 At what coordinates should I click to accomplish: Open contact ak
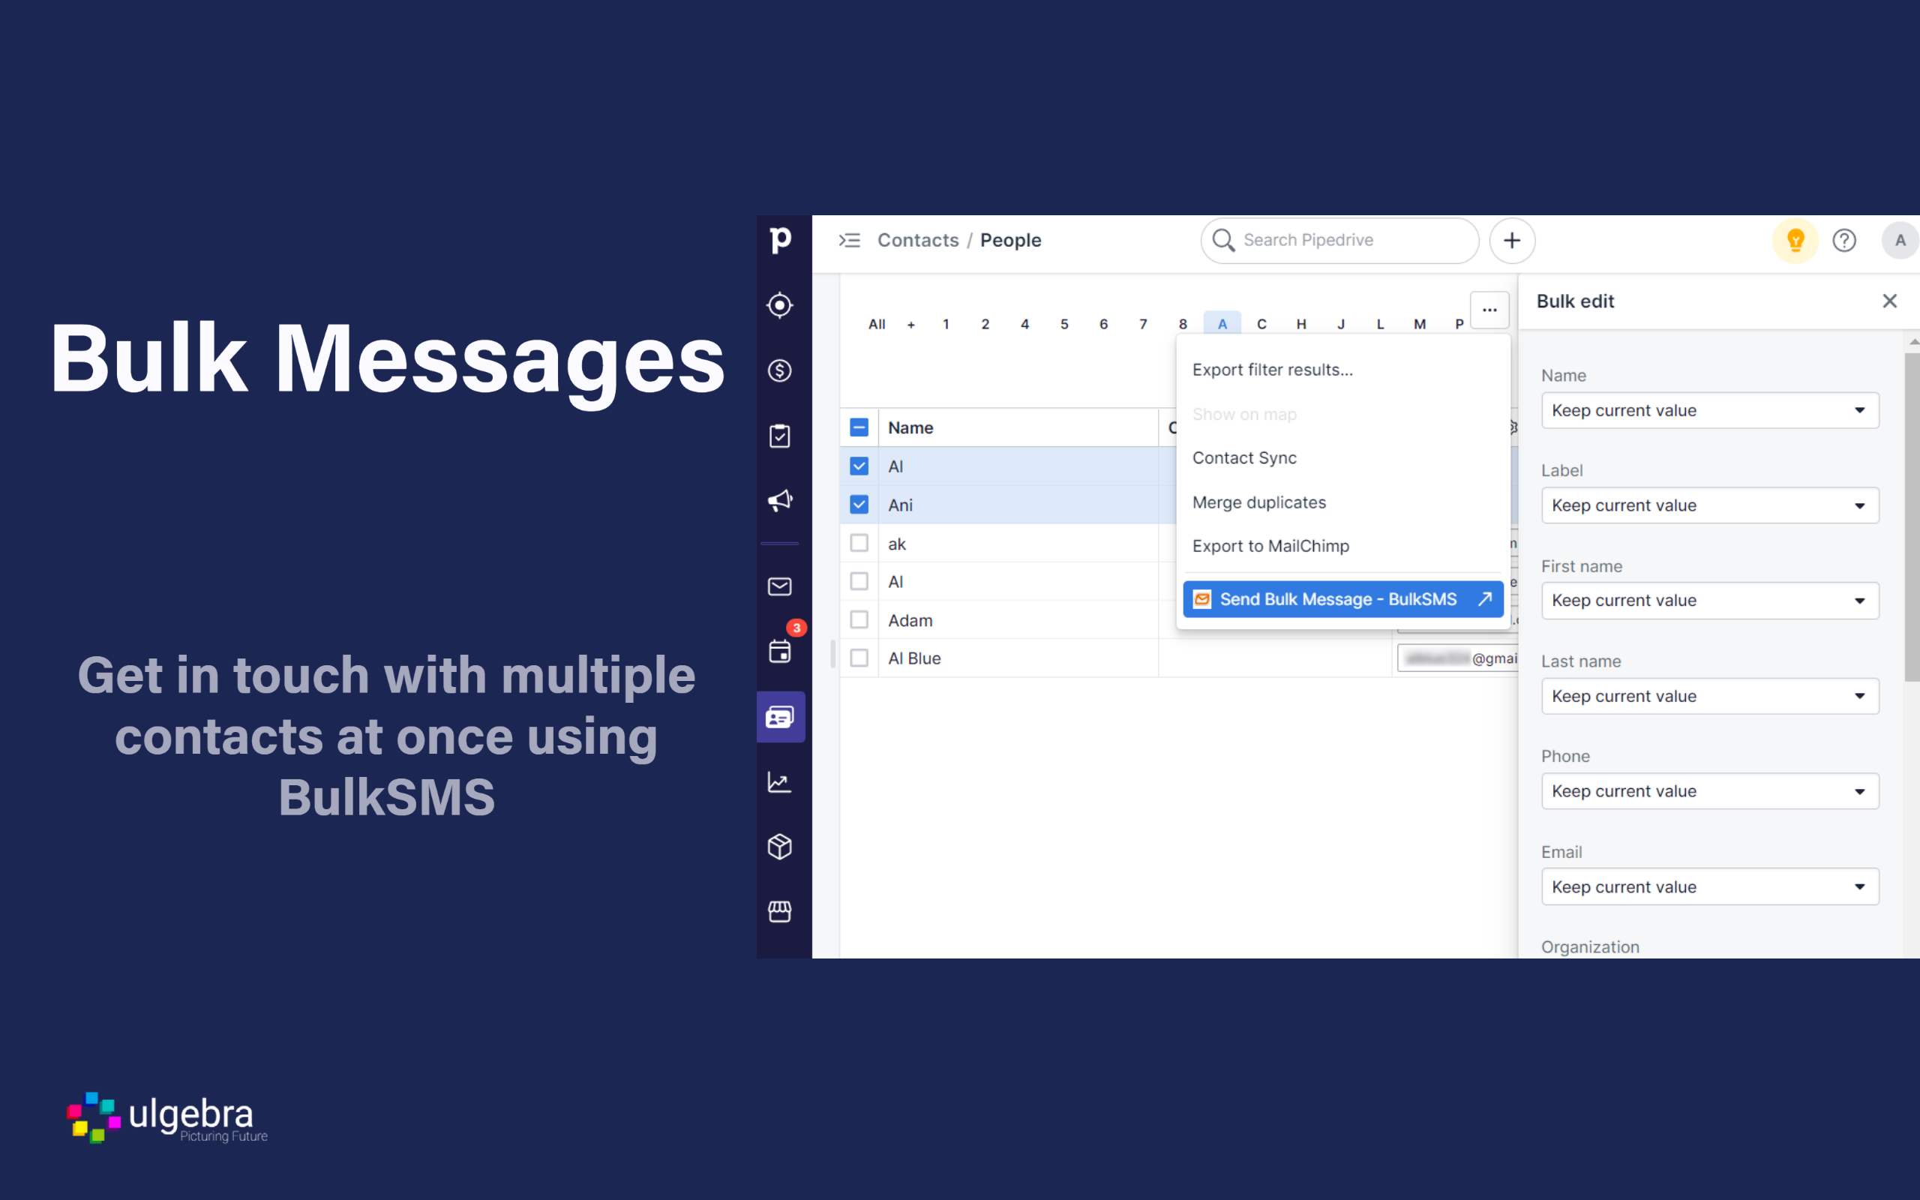click(896, 544)
